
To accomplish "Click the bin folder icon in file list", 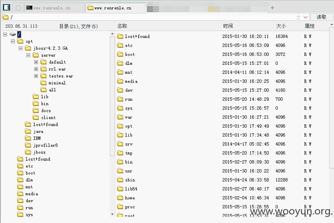I will [x=120, y=162].
